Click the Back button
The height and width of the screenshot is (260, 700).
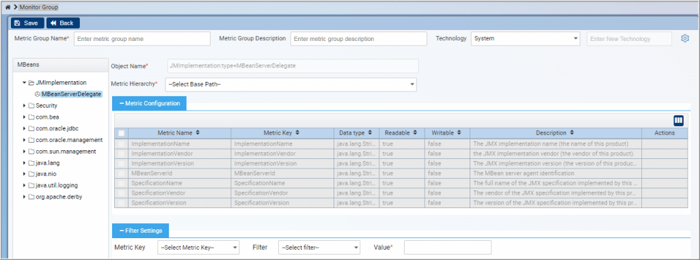(x=63, y=23)
